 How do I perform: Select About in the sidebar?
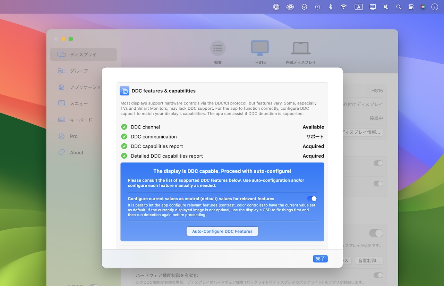click(x=83, y=152)
